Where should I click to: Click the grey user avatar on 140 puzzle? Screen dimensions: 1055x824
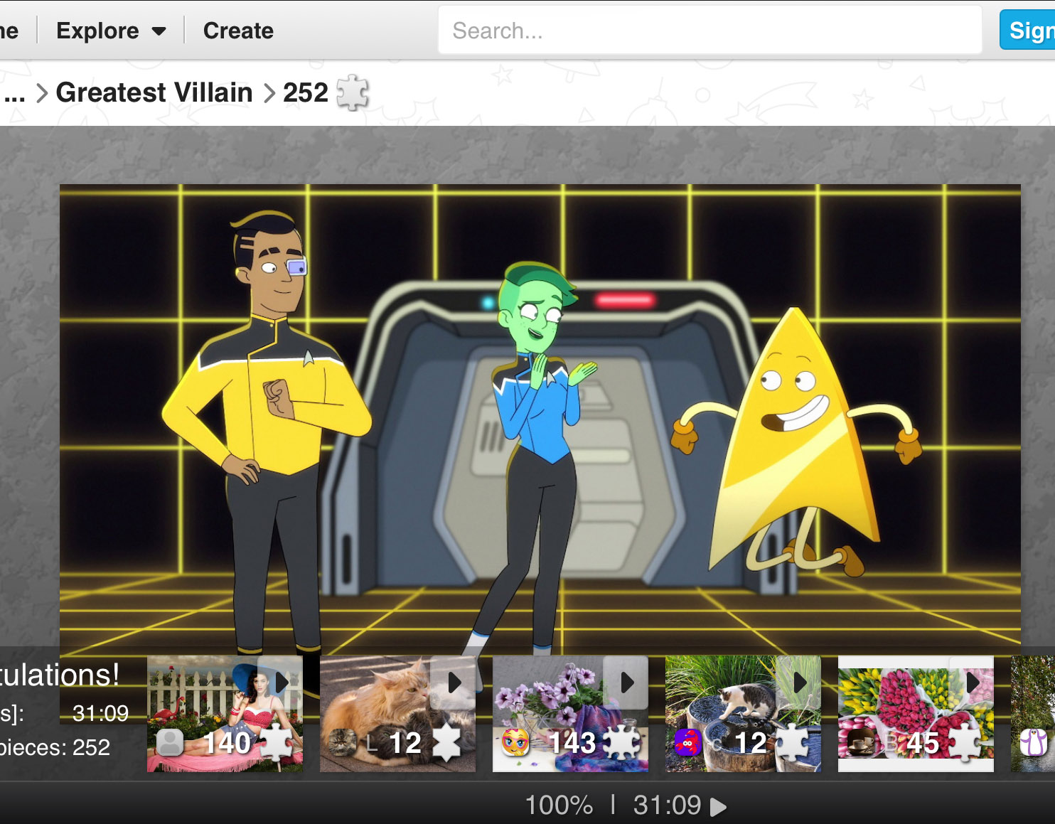click(x=169, y=743)
